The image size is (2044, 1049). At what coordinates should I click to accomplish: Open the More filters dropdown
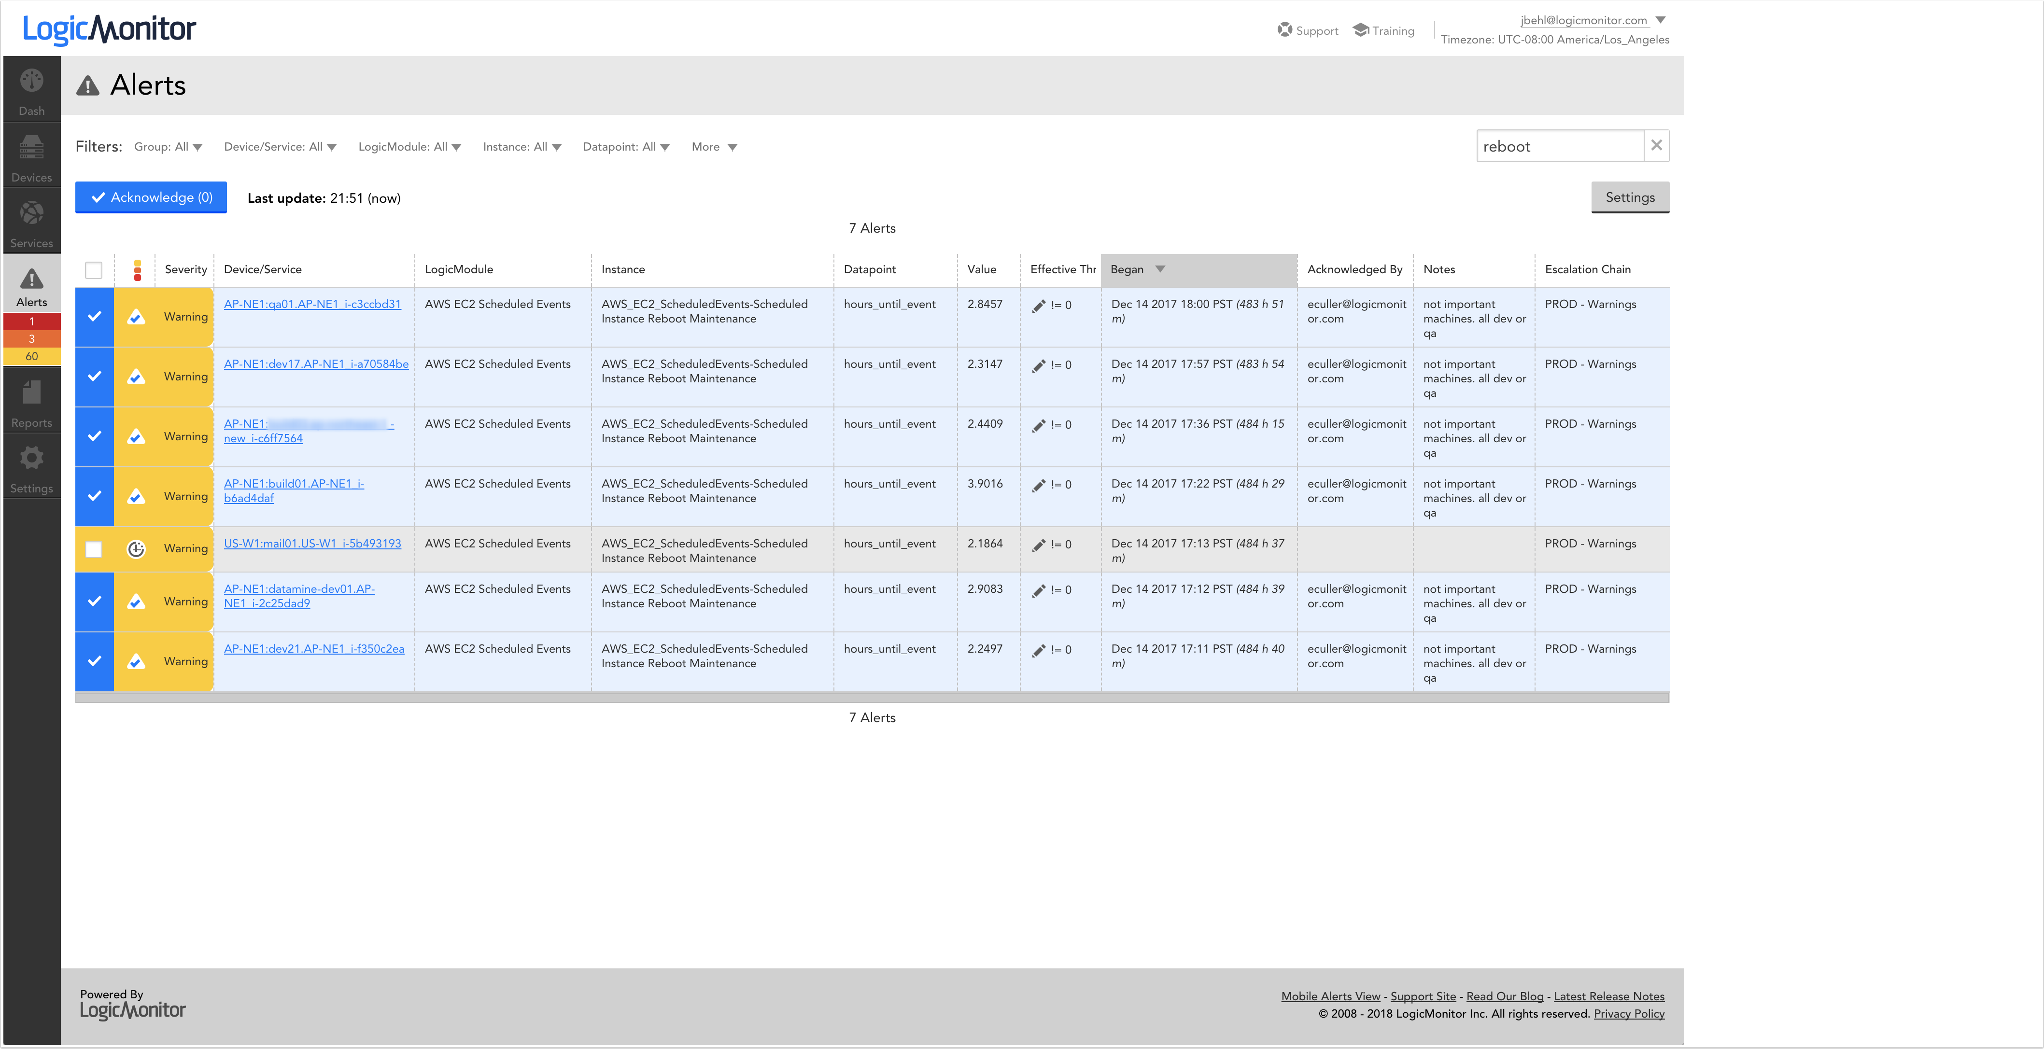714,147
